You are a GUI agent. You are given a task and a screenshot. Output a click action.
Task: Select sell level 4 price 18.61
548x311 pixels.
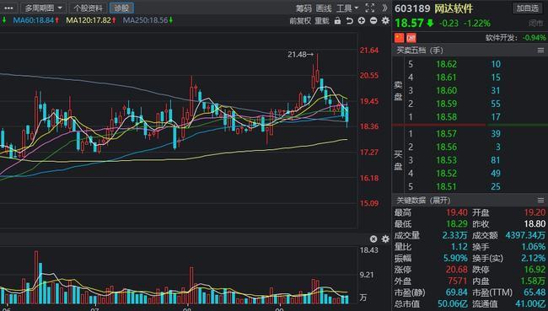(x=446, y=78)
